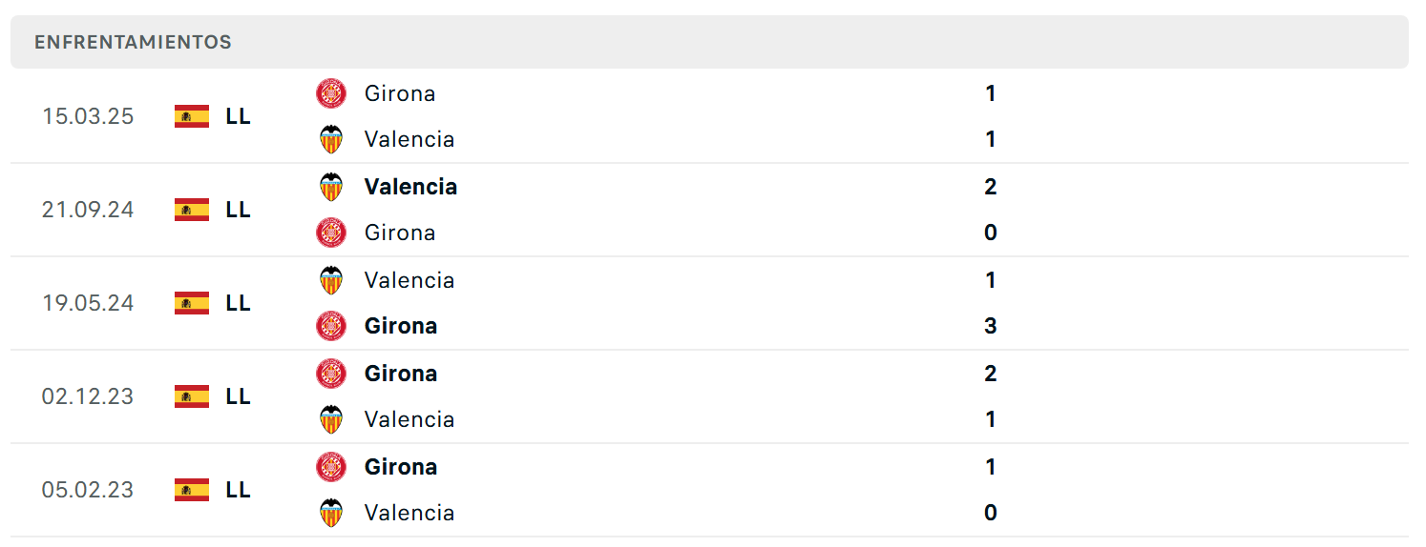Click the score 3 for Girona
Screen dimensions: 1426x547
click(991, 326)
